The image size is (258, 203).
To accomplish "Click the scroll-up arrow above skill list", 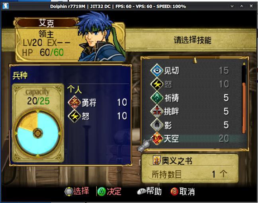I will (195, 60).
